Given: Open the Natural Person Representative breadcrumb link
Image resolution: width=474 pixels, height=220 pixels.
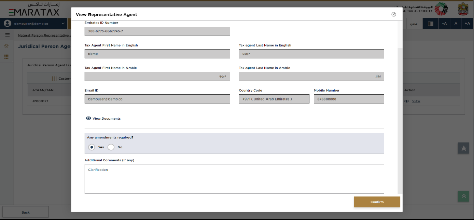Looking at the screenshot, I should click(x=44, y=35).
